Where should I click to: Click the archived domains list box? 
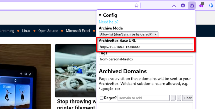(x=146, y=105)
